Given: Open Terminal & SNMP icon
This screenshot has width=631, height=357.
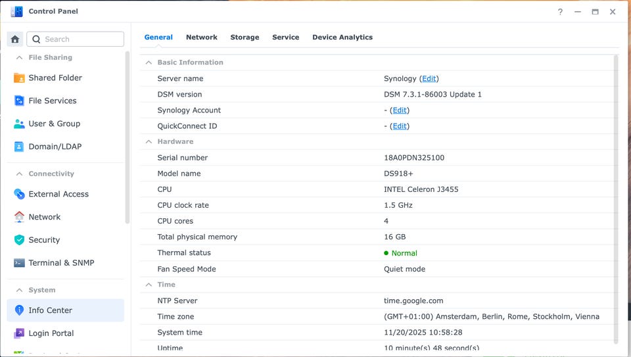Looking at the screenshot, I should click(x=19, y=263).
